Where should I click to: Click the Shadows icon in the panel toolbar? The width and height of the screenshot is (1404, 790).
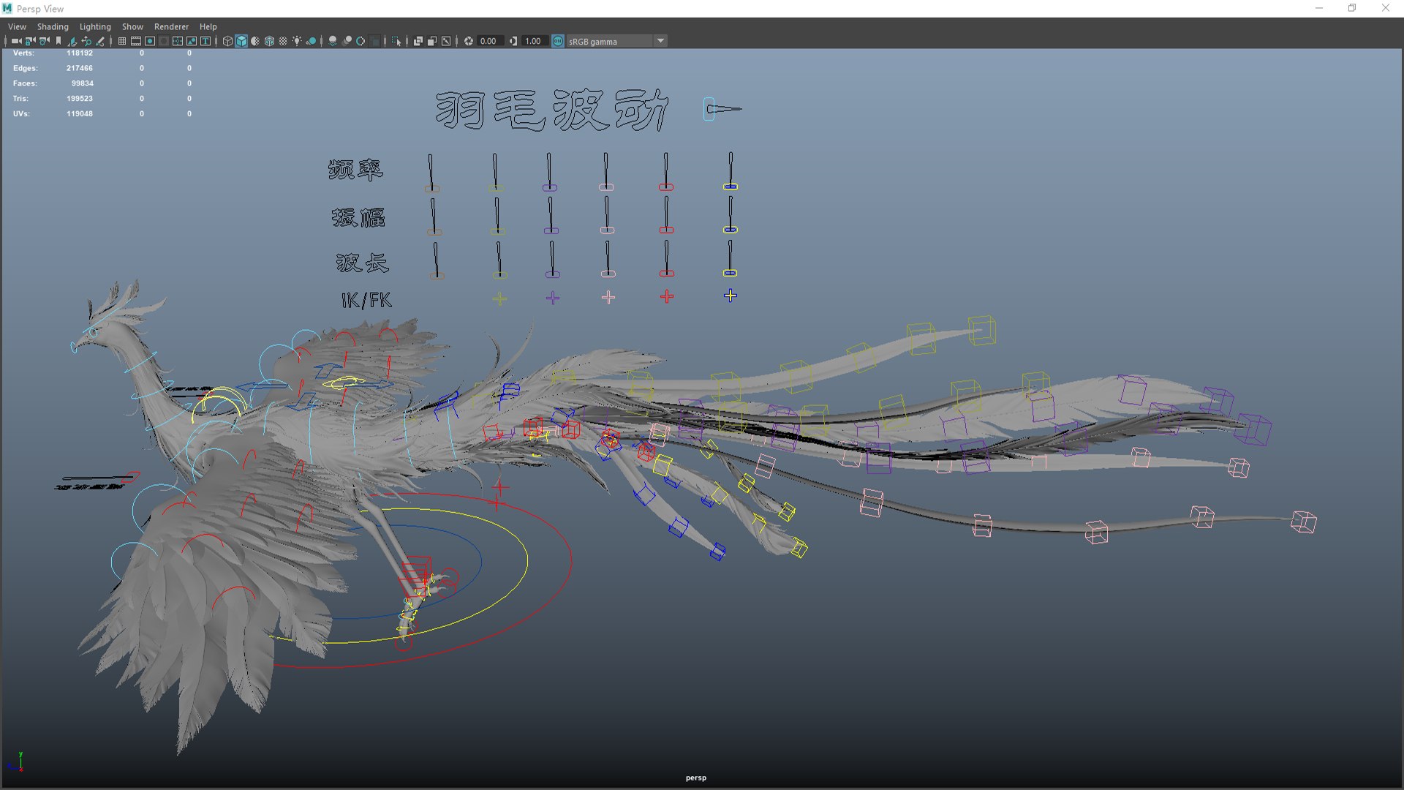(311, 41)
